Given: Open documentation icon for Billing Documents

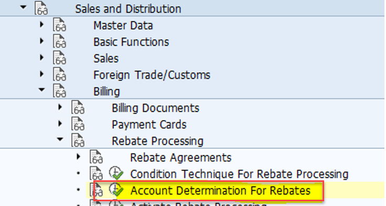Looking at the screenshot, I should point(78,107).
